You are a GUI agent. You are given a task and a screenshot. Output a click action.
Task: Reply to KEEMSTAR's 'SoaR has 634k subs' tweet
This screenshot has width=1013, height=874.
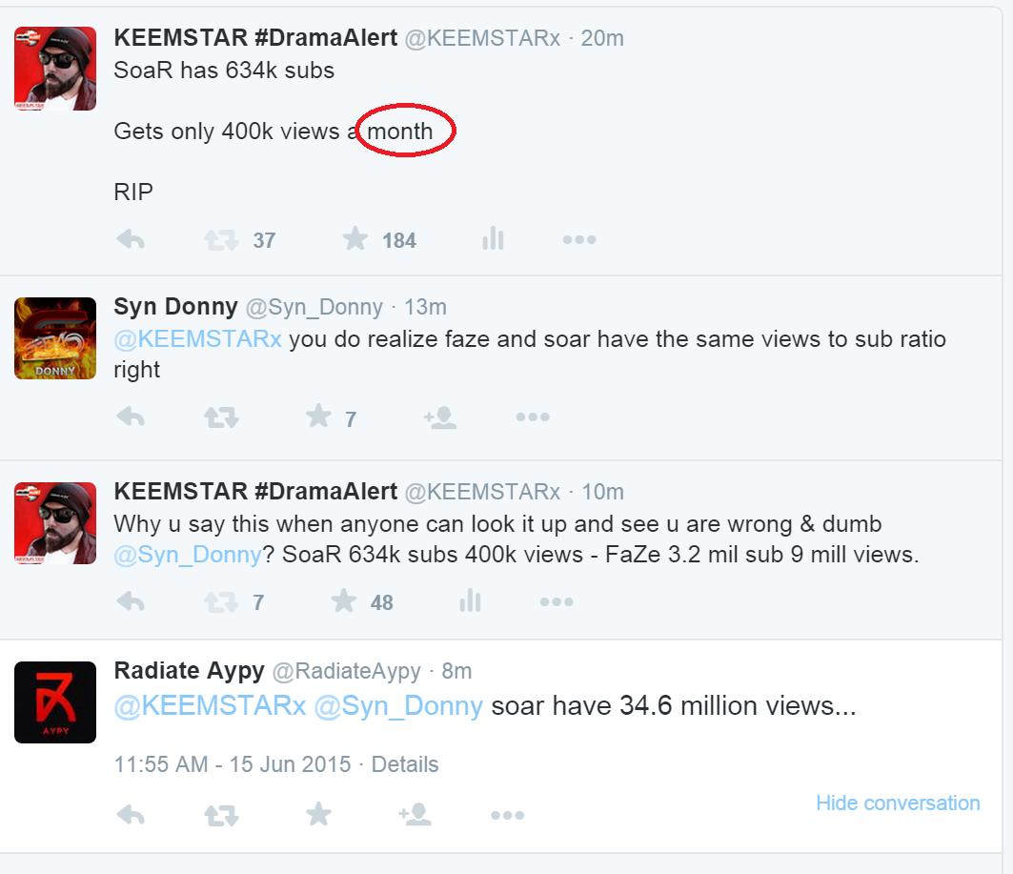click(131, 239)
